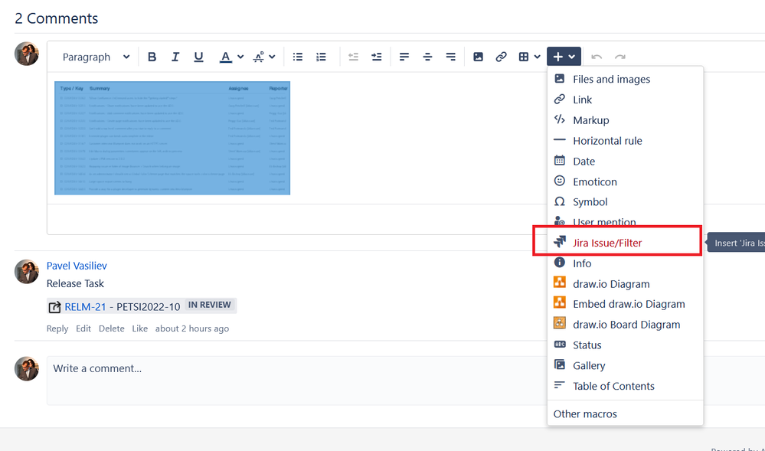765x451 pixels.
Task: Choose Symbol in the insert menu
Action: pos(625,201)
